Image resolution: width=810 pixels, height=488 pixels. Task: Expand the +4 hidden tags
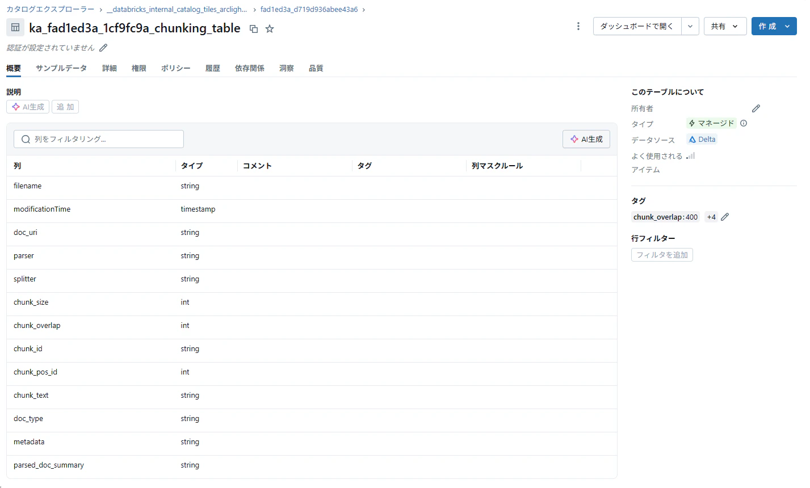click(x=711, y=217)
